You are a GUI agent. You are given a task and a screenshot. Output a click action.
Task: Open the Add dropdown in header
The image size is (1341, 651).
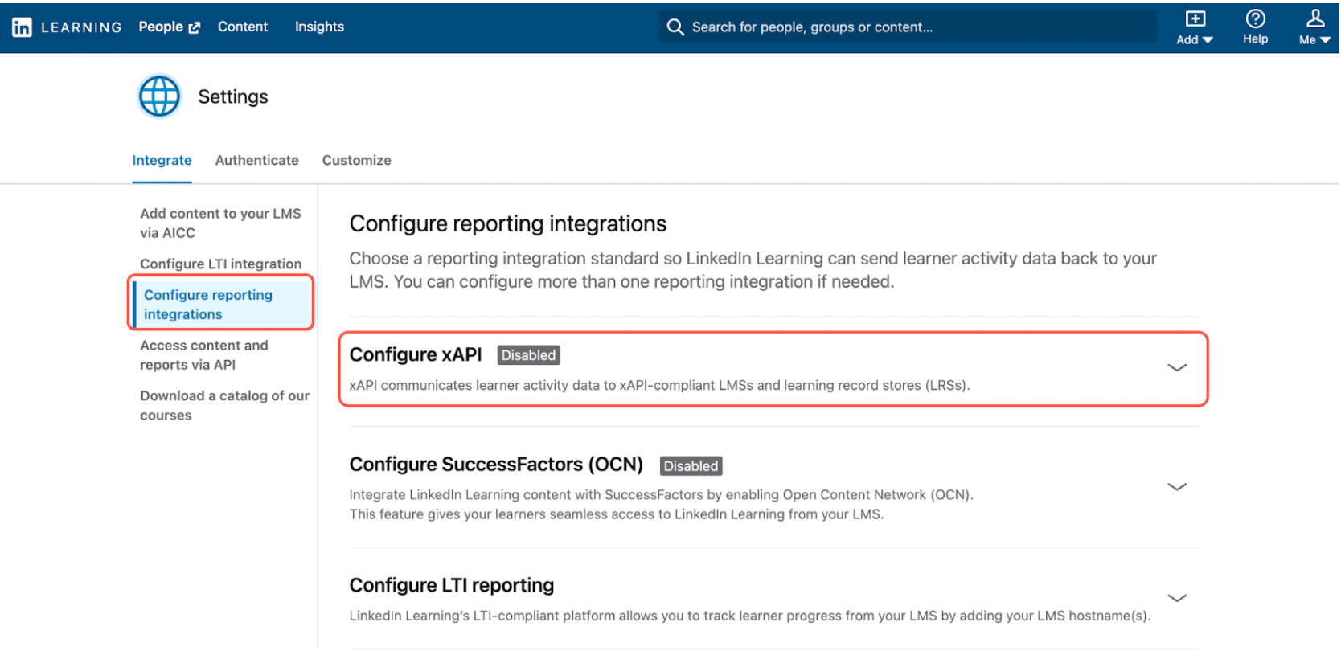coord(1195,28)
